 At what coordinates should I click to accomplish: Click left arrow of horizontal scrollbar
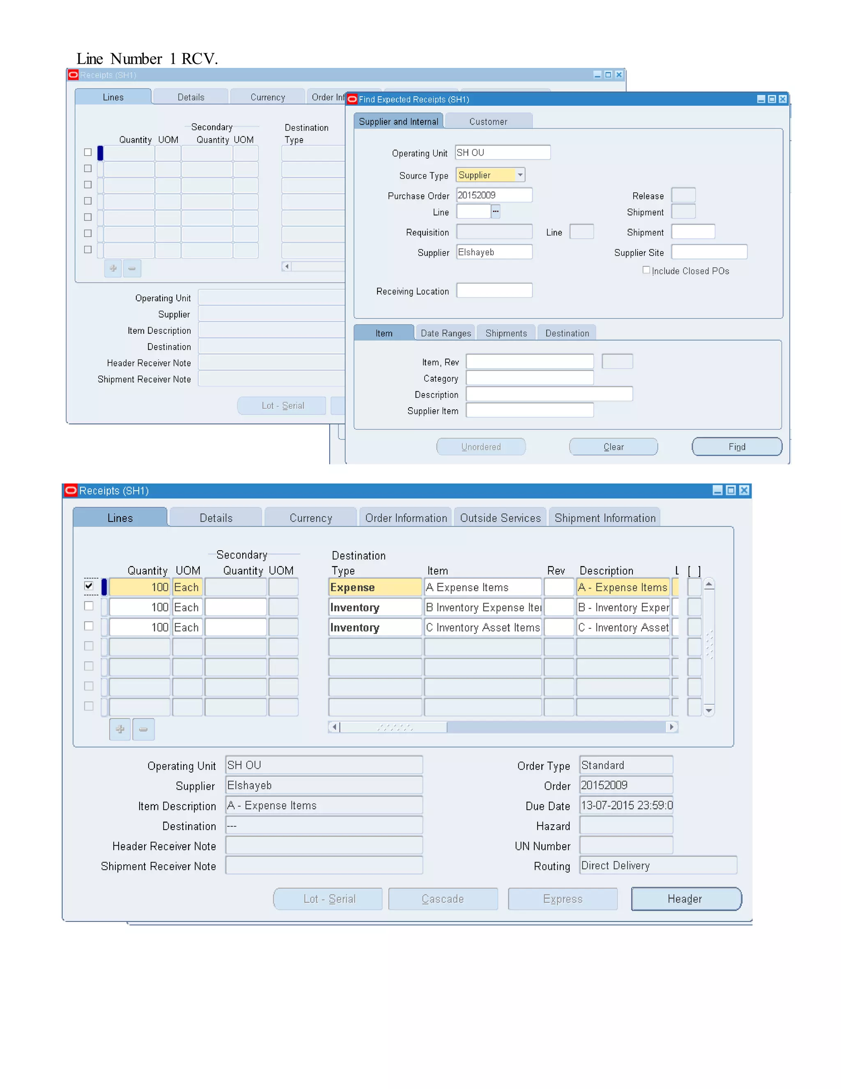334,727
